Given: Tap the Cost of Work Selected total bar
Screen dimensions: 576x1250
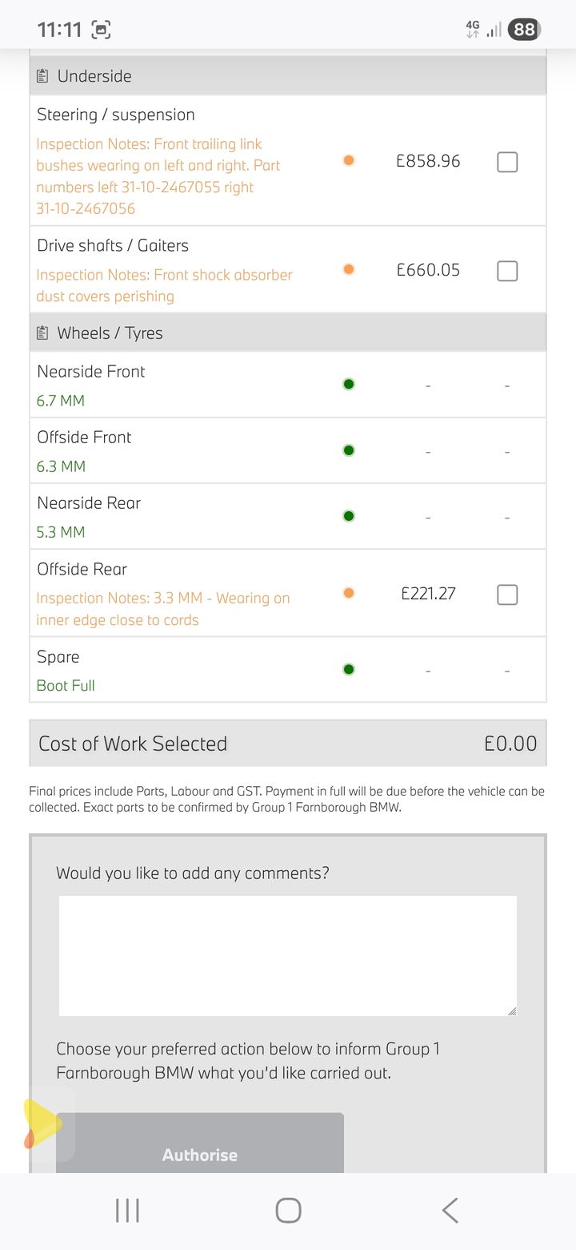Looking at the screenshot, I should pyautogui.click(x=288, y=744).
